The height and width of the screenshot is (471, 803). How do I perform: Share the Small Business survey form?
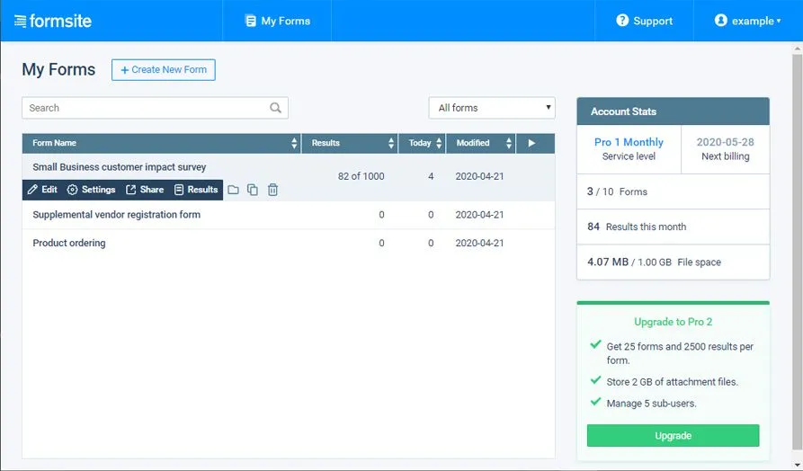(x=145, y=190)
